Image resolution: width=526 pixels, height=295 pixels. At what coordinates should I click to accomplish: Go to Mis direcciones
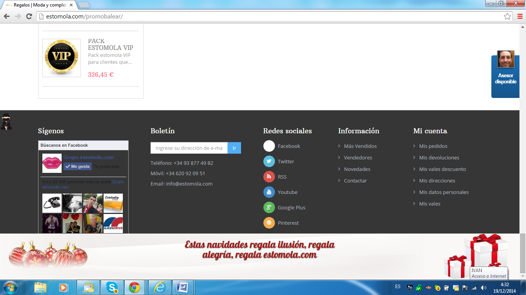coord(437,181)
